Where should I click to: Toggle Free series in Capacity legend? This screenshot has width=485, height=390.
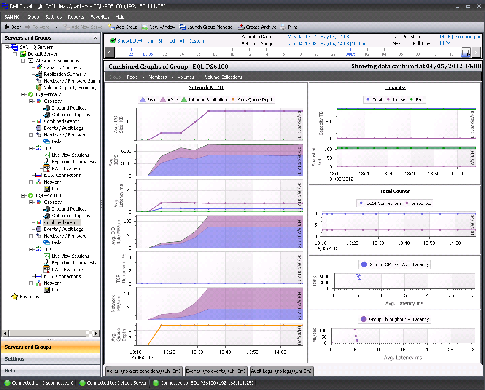(416, 99)
